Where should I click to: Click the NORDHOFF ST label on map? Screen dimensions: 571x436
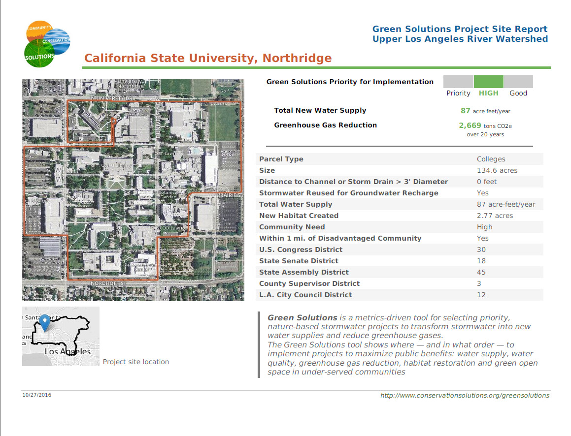click(x=108, y=283)
